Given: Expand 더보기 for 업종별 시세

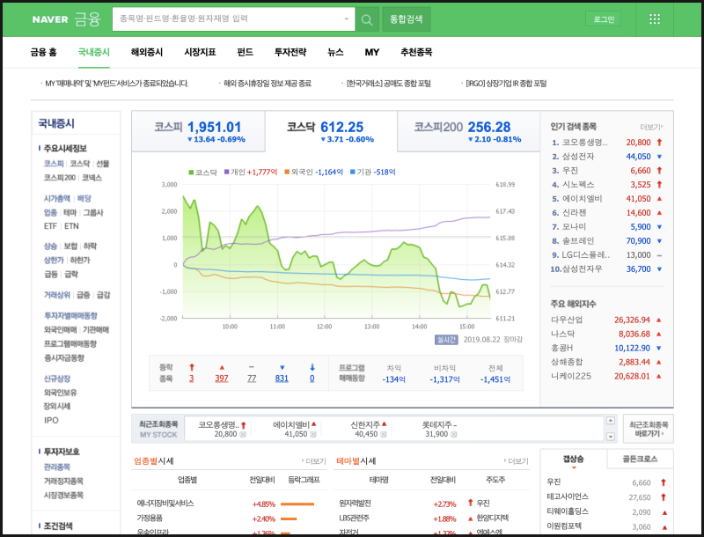Looking at the screenshot, I should coord(314,461).
